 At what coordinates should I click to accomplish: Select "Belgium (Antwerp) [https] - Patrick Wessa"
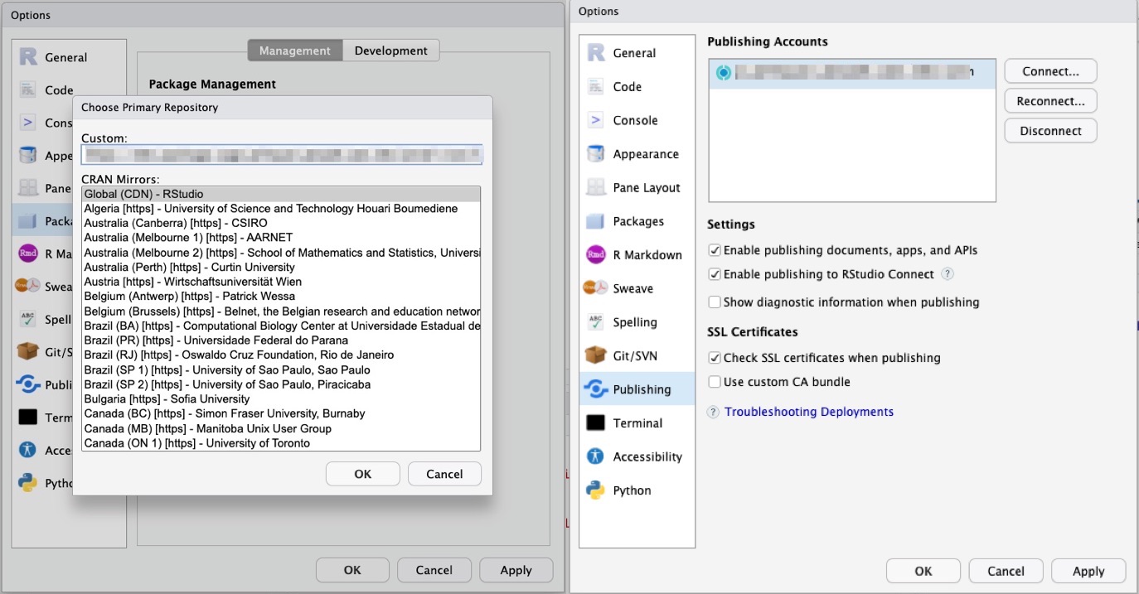coord(281,297)
